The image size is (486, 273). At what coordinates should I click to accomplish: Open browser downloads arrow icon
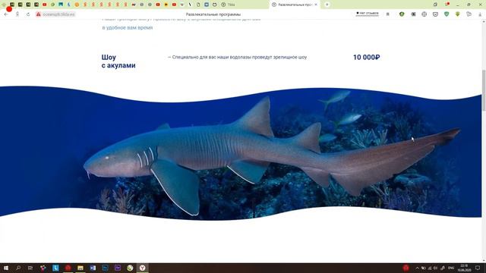click(x=480, y=14)
